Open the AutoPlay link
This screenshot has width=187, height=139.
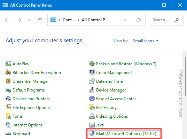tap(21, 64)
